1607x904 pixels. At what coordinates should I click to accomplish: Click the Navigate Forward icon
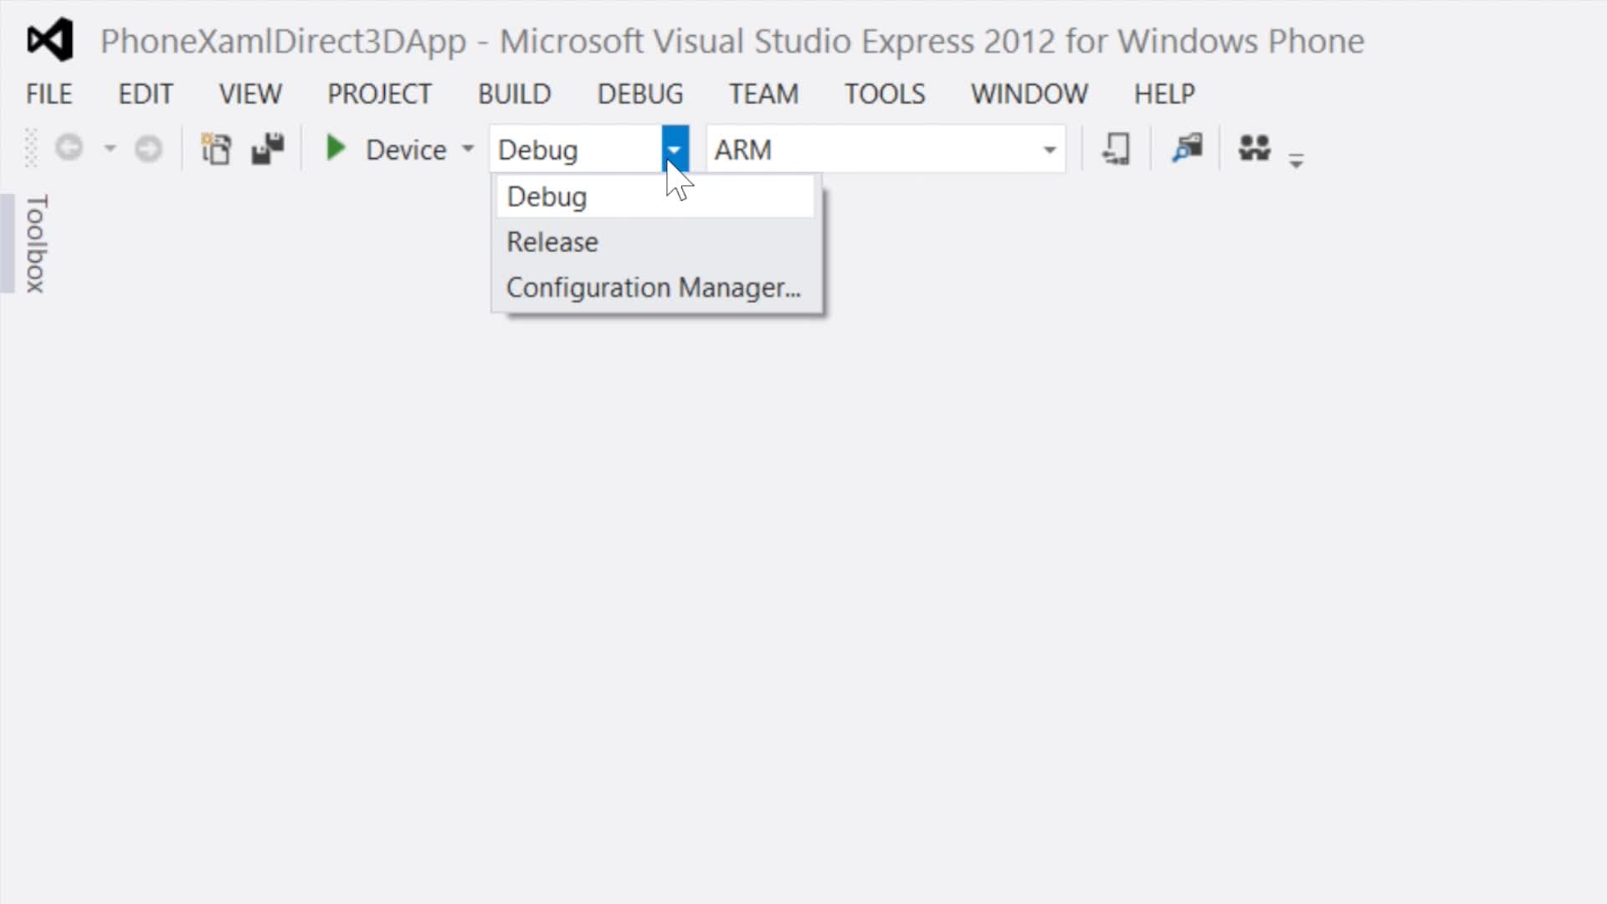pos(147,148)
